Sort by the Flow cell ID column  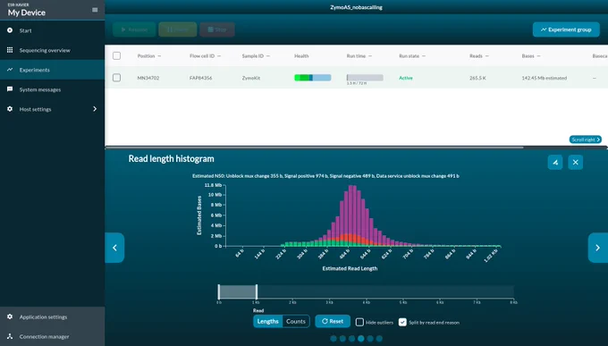pyautogui.click(x=205, y=55)
